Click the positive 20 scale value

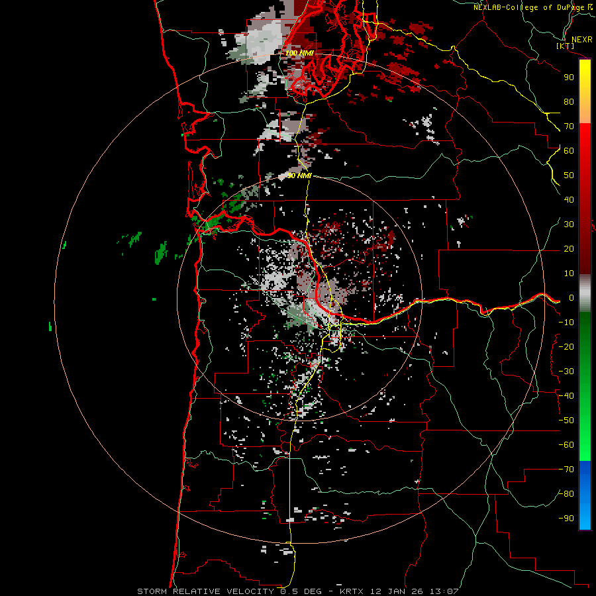(x=569, y=249)
